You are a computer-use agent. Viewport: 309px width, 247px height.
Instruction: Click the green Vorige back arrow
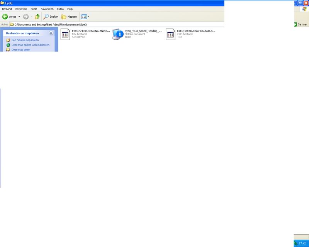5,17
